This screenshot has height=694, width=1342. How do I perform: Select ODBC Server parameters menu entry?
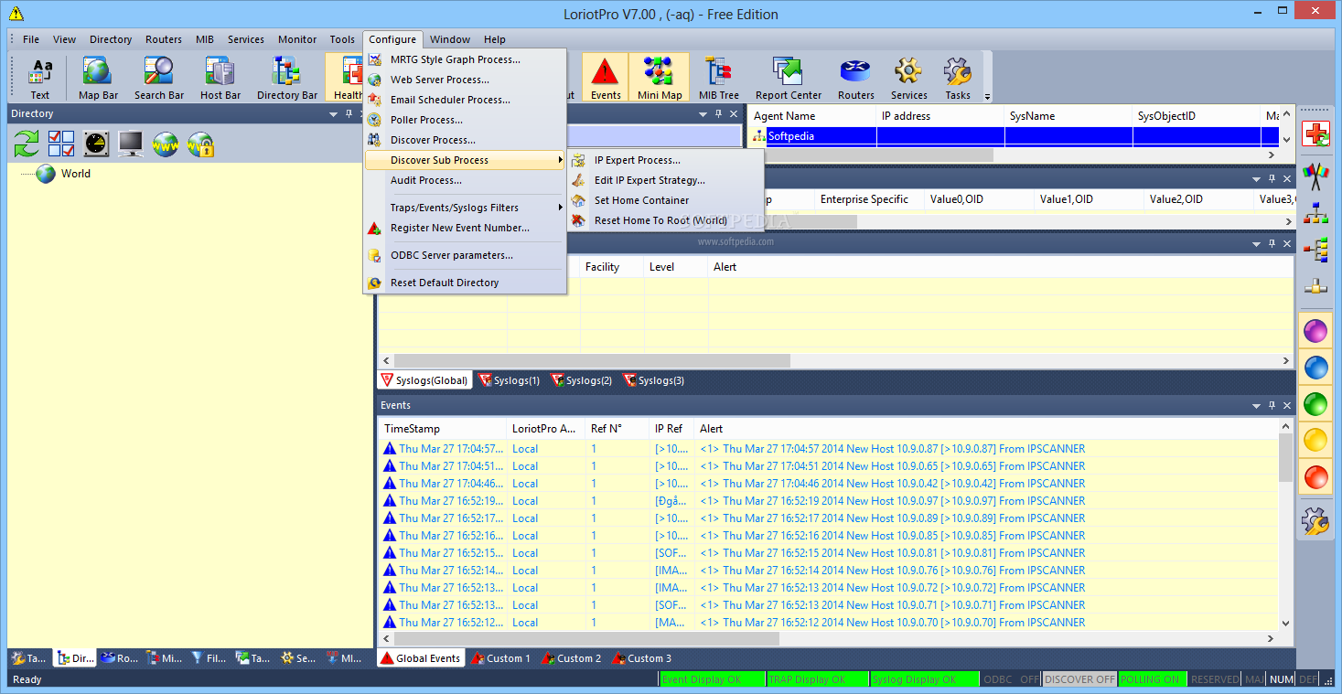tap(465, 255)
